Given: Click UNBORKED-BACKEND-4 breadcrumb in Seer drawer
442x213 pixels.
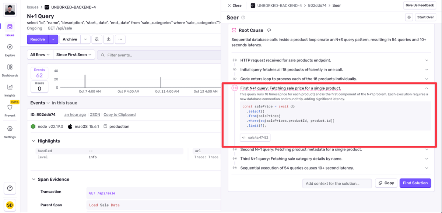Looking at the screenshot, I should point(280,6).
